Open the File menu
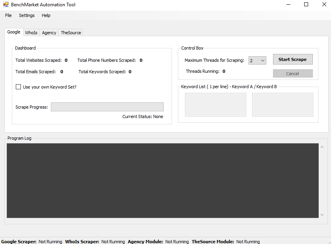331x244 pixels. pyautogui.click(x=8, y=15)
